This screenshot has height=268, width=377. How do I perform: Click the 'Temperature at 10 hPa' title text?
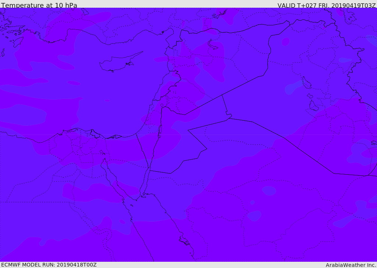coord(39,5)
